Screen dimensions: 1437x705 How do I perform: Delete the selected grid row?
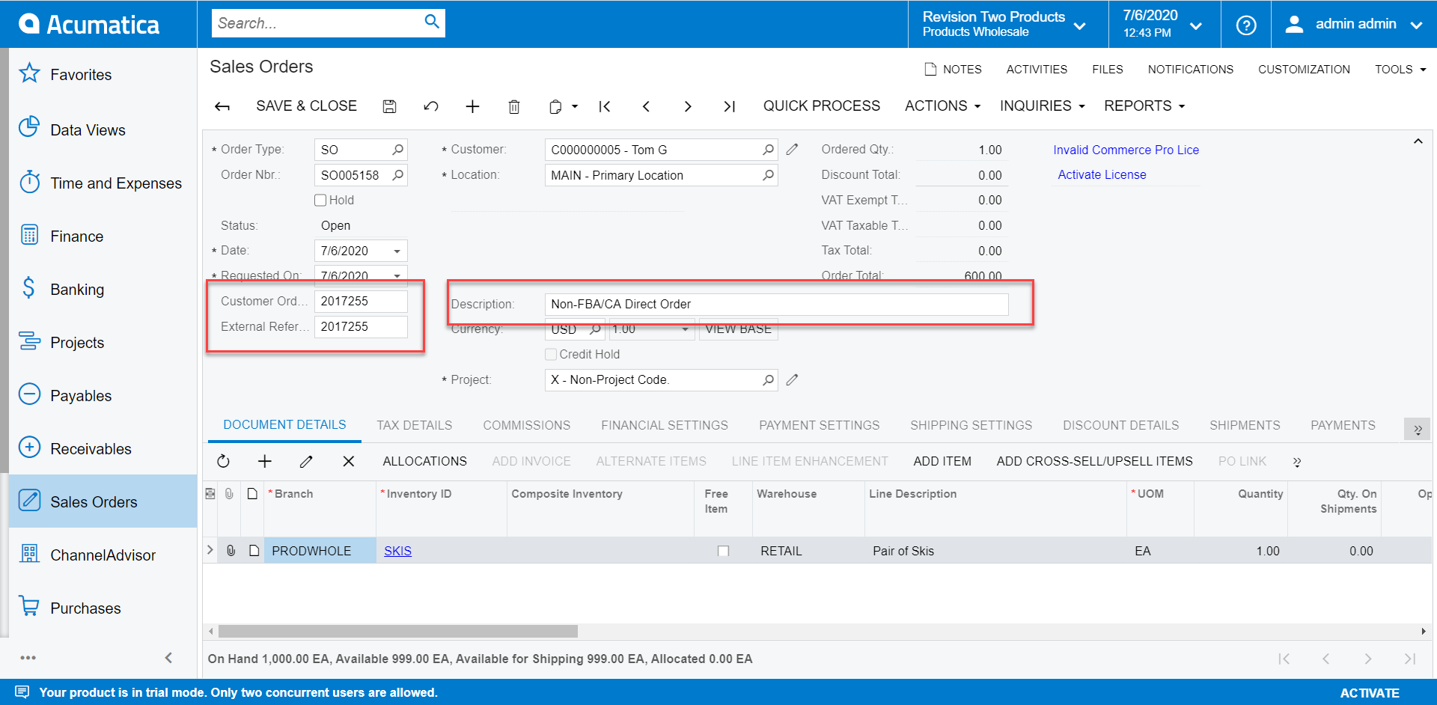click(348, 461)
